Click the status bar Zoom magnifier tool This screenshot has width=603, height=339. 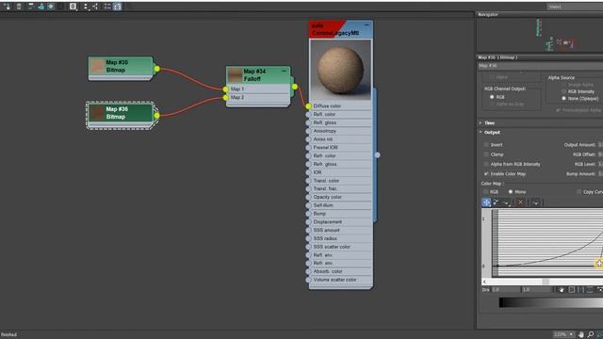pos(591,334)
